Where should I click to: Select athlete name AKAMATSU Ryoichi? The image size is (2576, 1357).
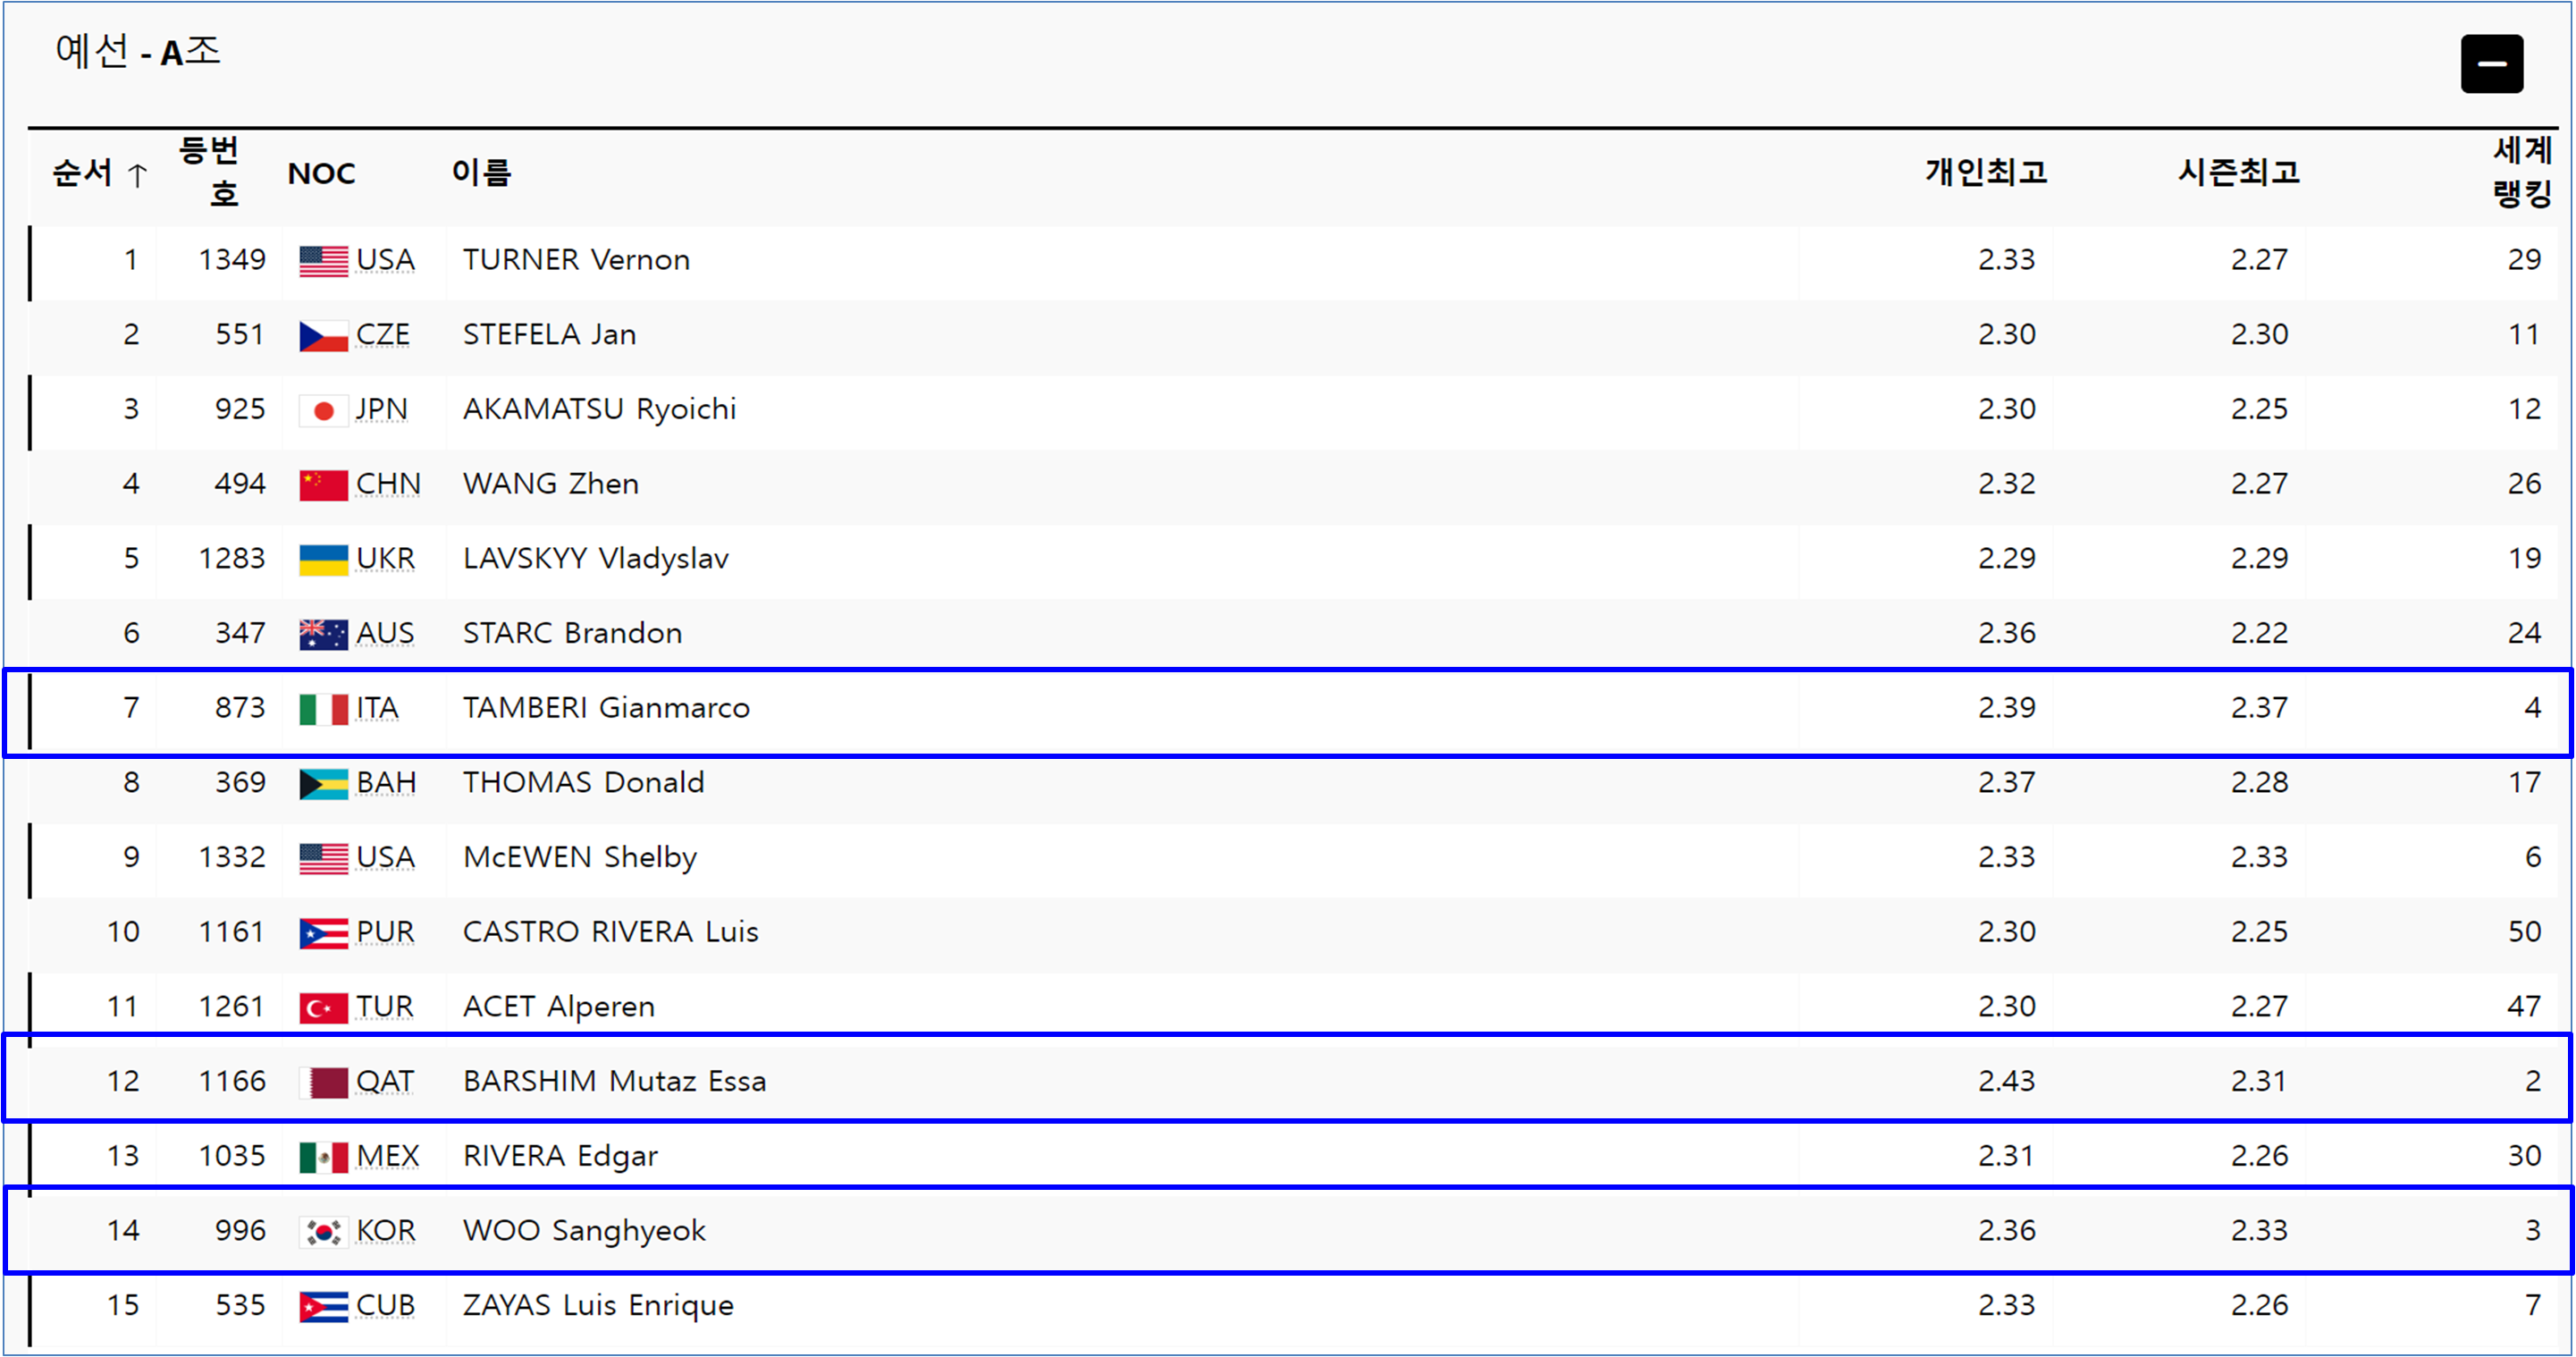(599, 409)
